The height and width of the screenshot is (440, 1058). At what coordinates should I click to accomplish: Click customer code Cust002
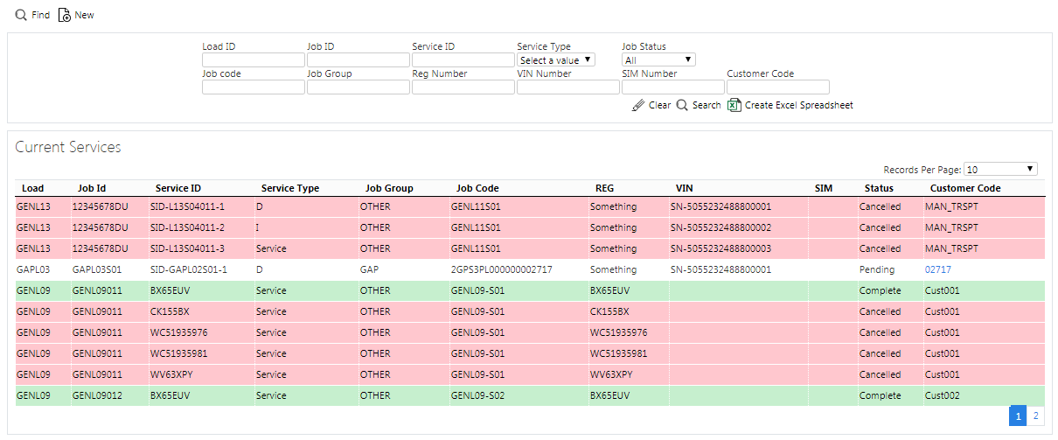(x=943, y=395)
